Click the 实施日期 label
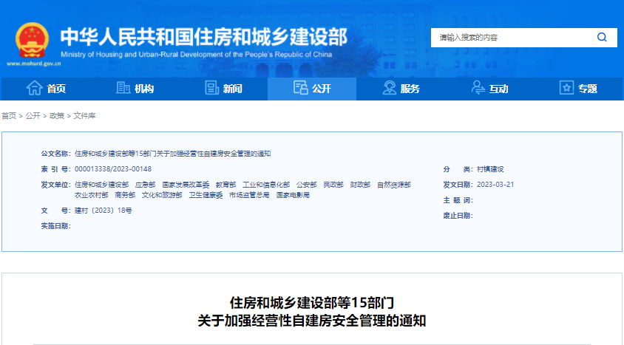 click(x=56, y=226)
